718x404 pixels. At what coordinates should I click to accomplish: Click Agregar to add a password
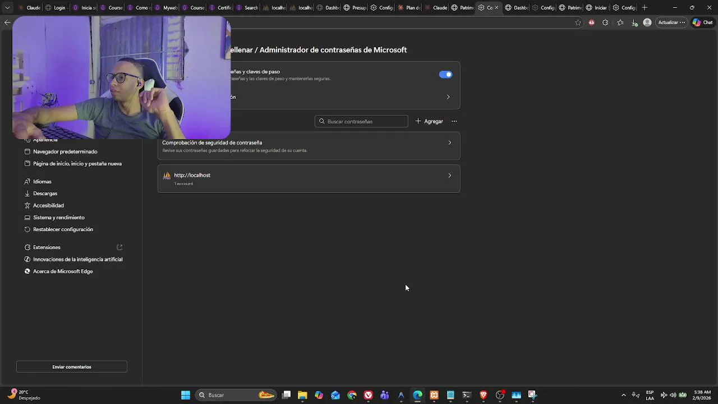click(429, 121)
